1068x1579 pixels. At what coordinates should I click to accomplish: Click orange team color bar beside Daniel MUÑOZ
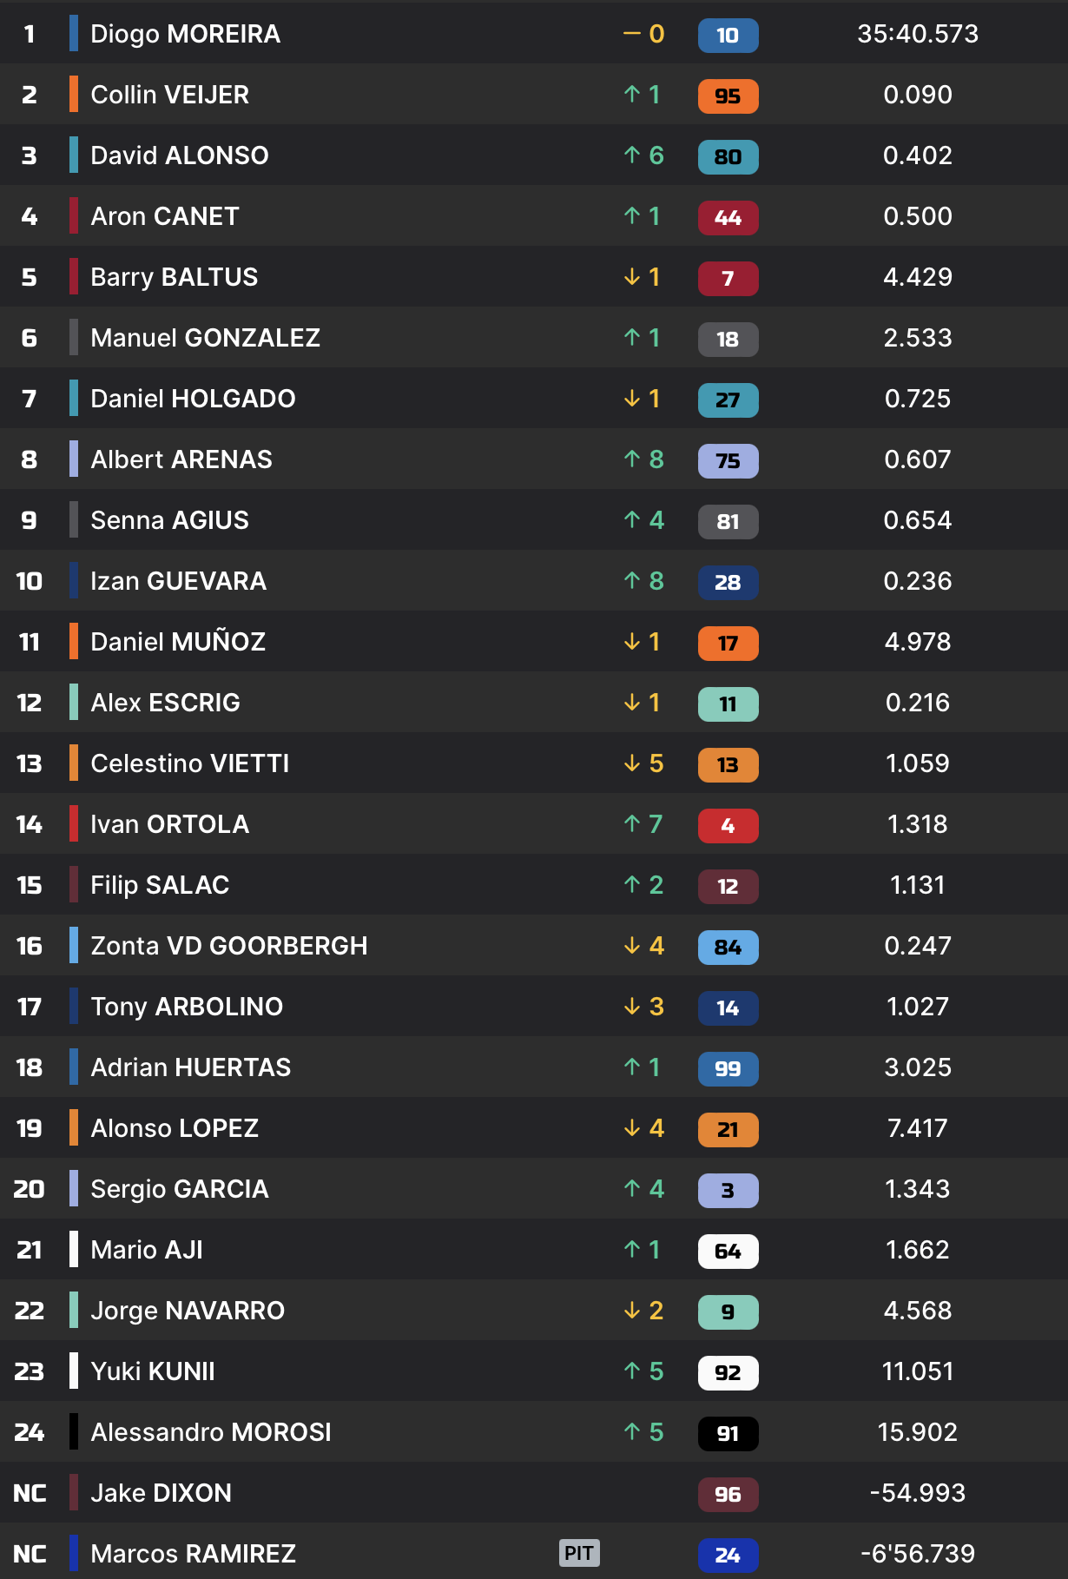[74, 642]
